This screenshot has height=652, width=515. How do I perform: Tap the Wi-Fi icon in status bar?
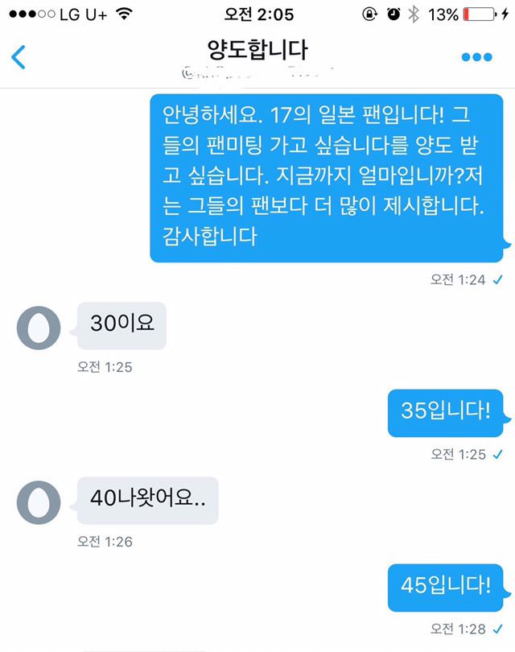pyautogui.click(x=124, y=14)
